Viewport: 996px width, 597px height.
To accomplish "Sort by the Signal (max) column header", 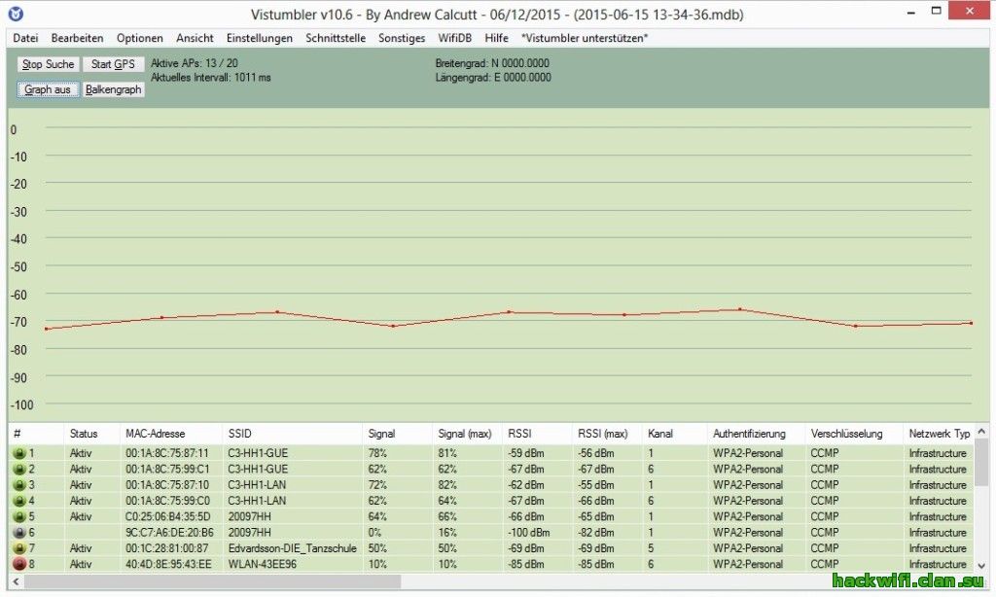I will [467, 434].
